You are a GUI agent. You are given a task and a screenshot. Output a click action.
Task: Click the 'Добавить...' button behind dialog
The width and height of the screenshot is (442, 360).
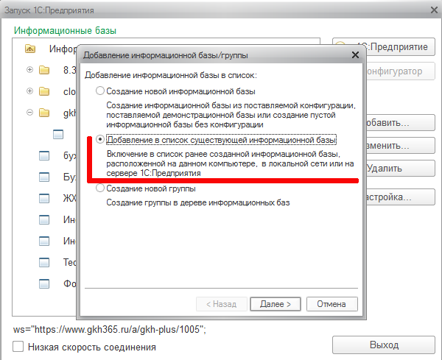400,122
